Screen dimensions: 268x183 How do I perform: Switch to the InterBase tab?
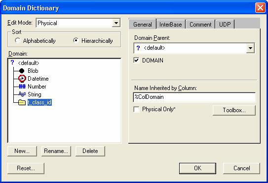coord(170,25)
